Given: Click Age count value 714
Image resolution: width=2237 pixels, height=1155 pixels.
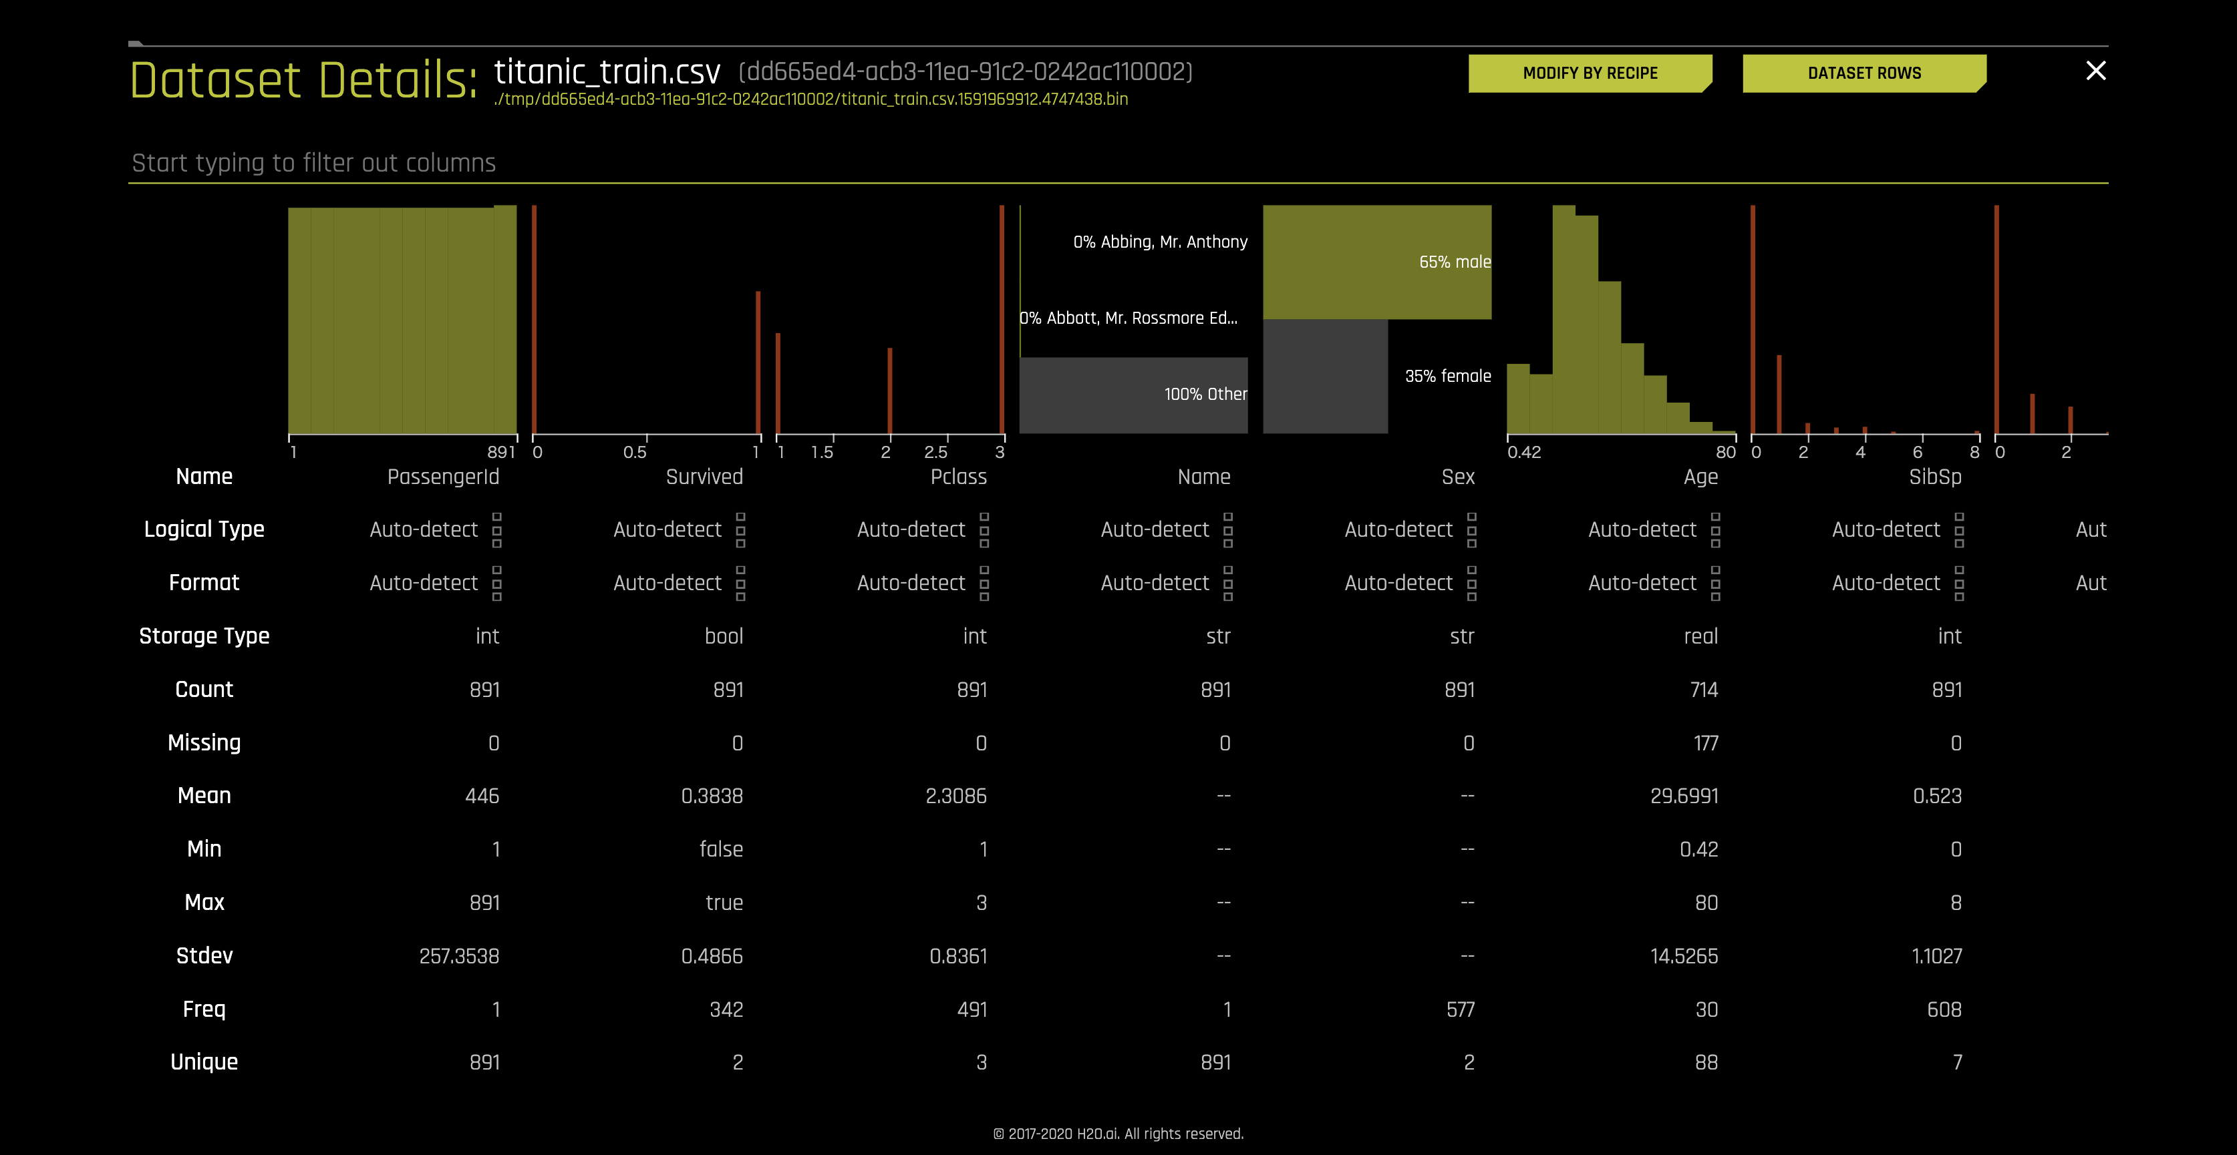Looking at the screenshot, I should tap(1704, 690).
